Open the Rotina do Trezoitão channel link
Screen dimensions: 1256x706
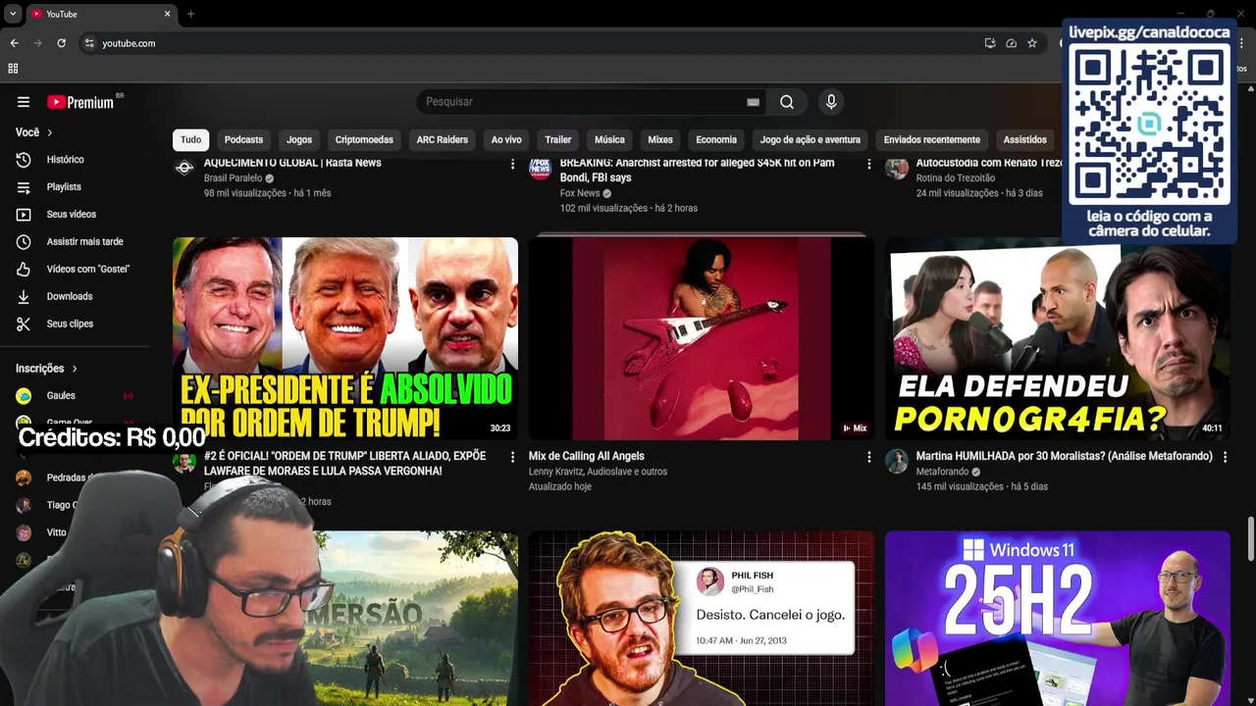956,178
